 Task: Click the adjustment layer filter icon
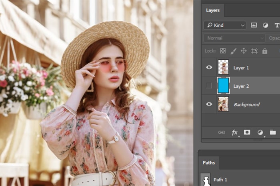click(265, 25)
